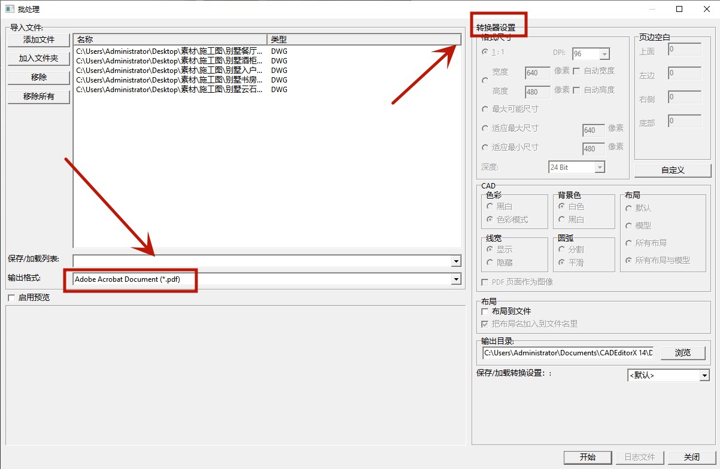720x469 pixels.
Task: Maximize the 批处理 window
Action: click(x=679, y=9)
